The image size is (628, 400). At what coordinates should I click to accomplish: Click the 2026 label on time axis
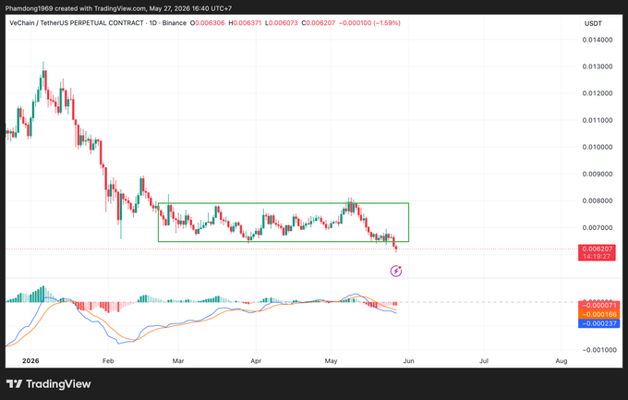(30, 360)
